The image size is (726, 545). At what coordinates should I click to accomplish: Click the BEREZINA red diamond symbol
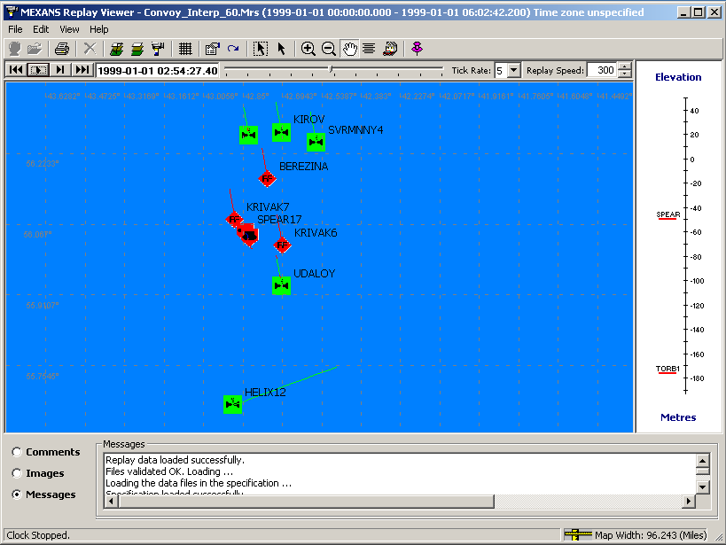(267, 178)
